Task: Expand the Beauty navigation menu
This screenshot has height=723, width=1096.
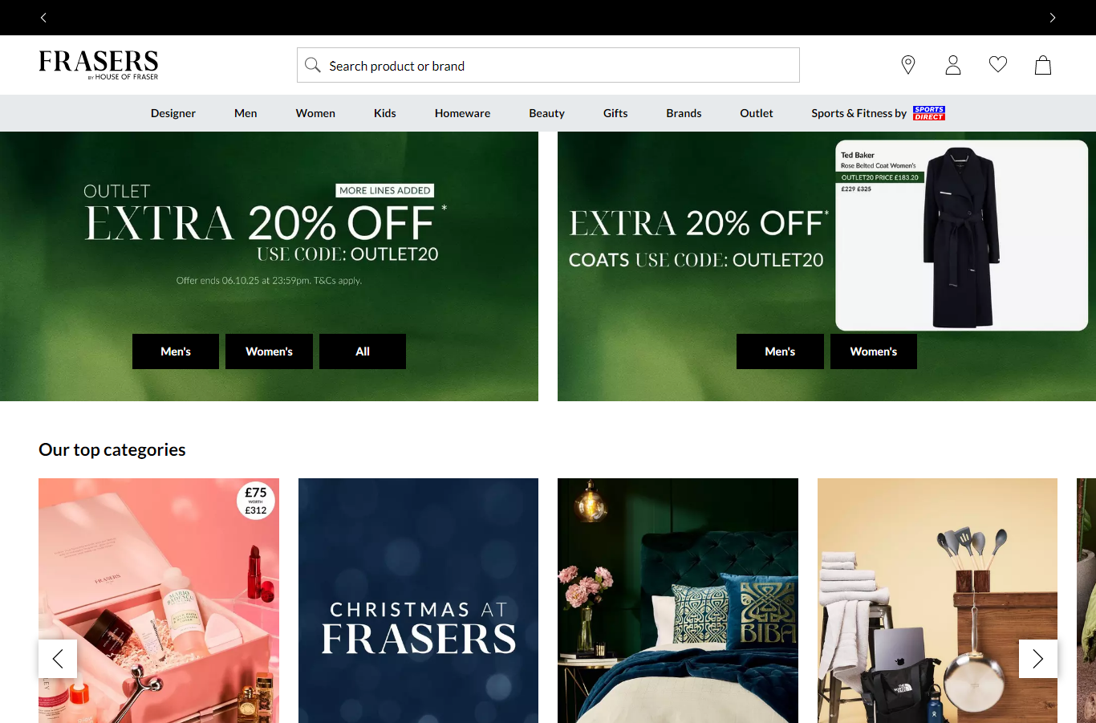Action: [x=546, y=113]
